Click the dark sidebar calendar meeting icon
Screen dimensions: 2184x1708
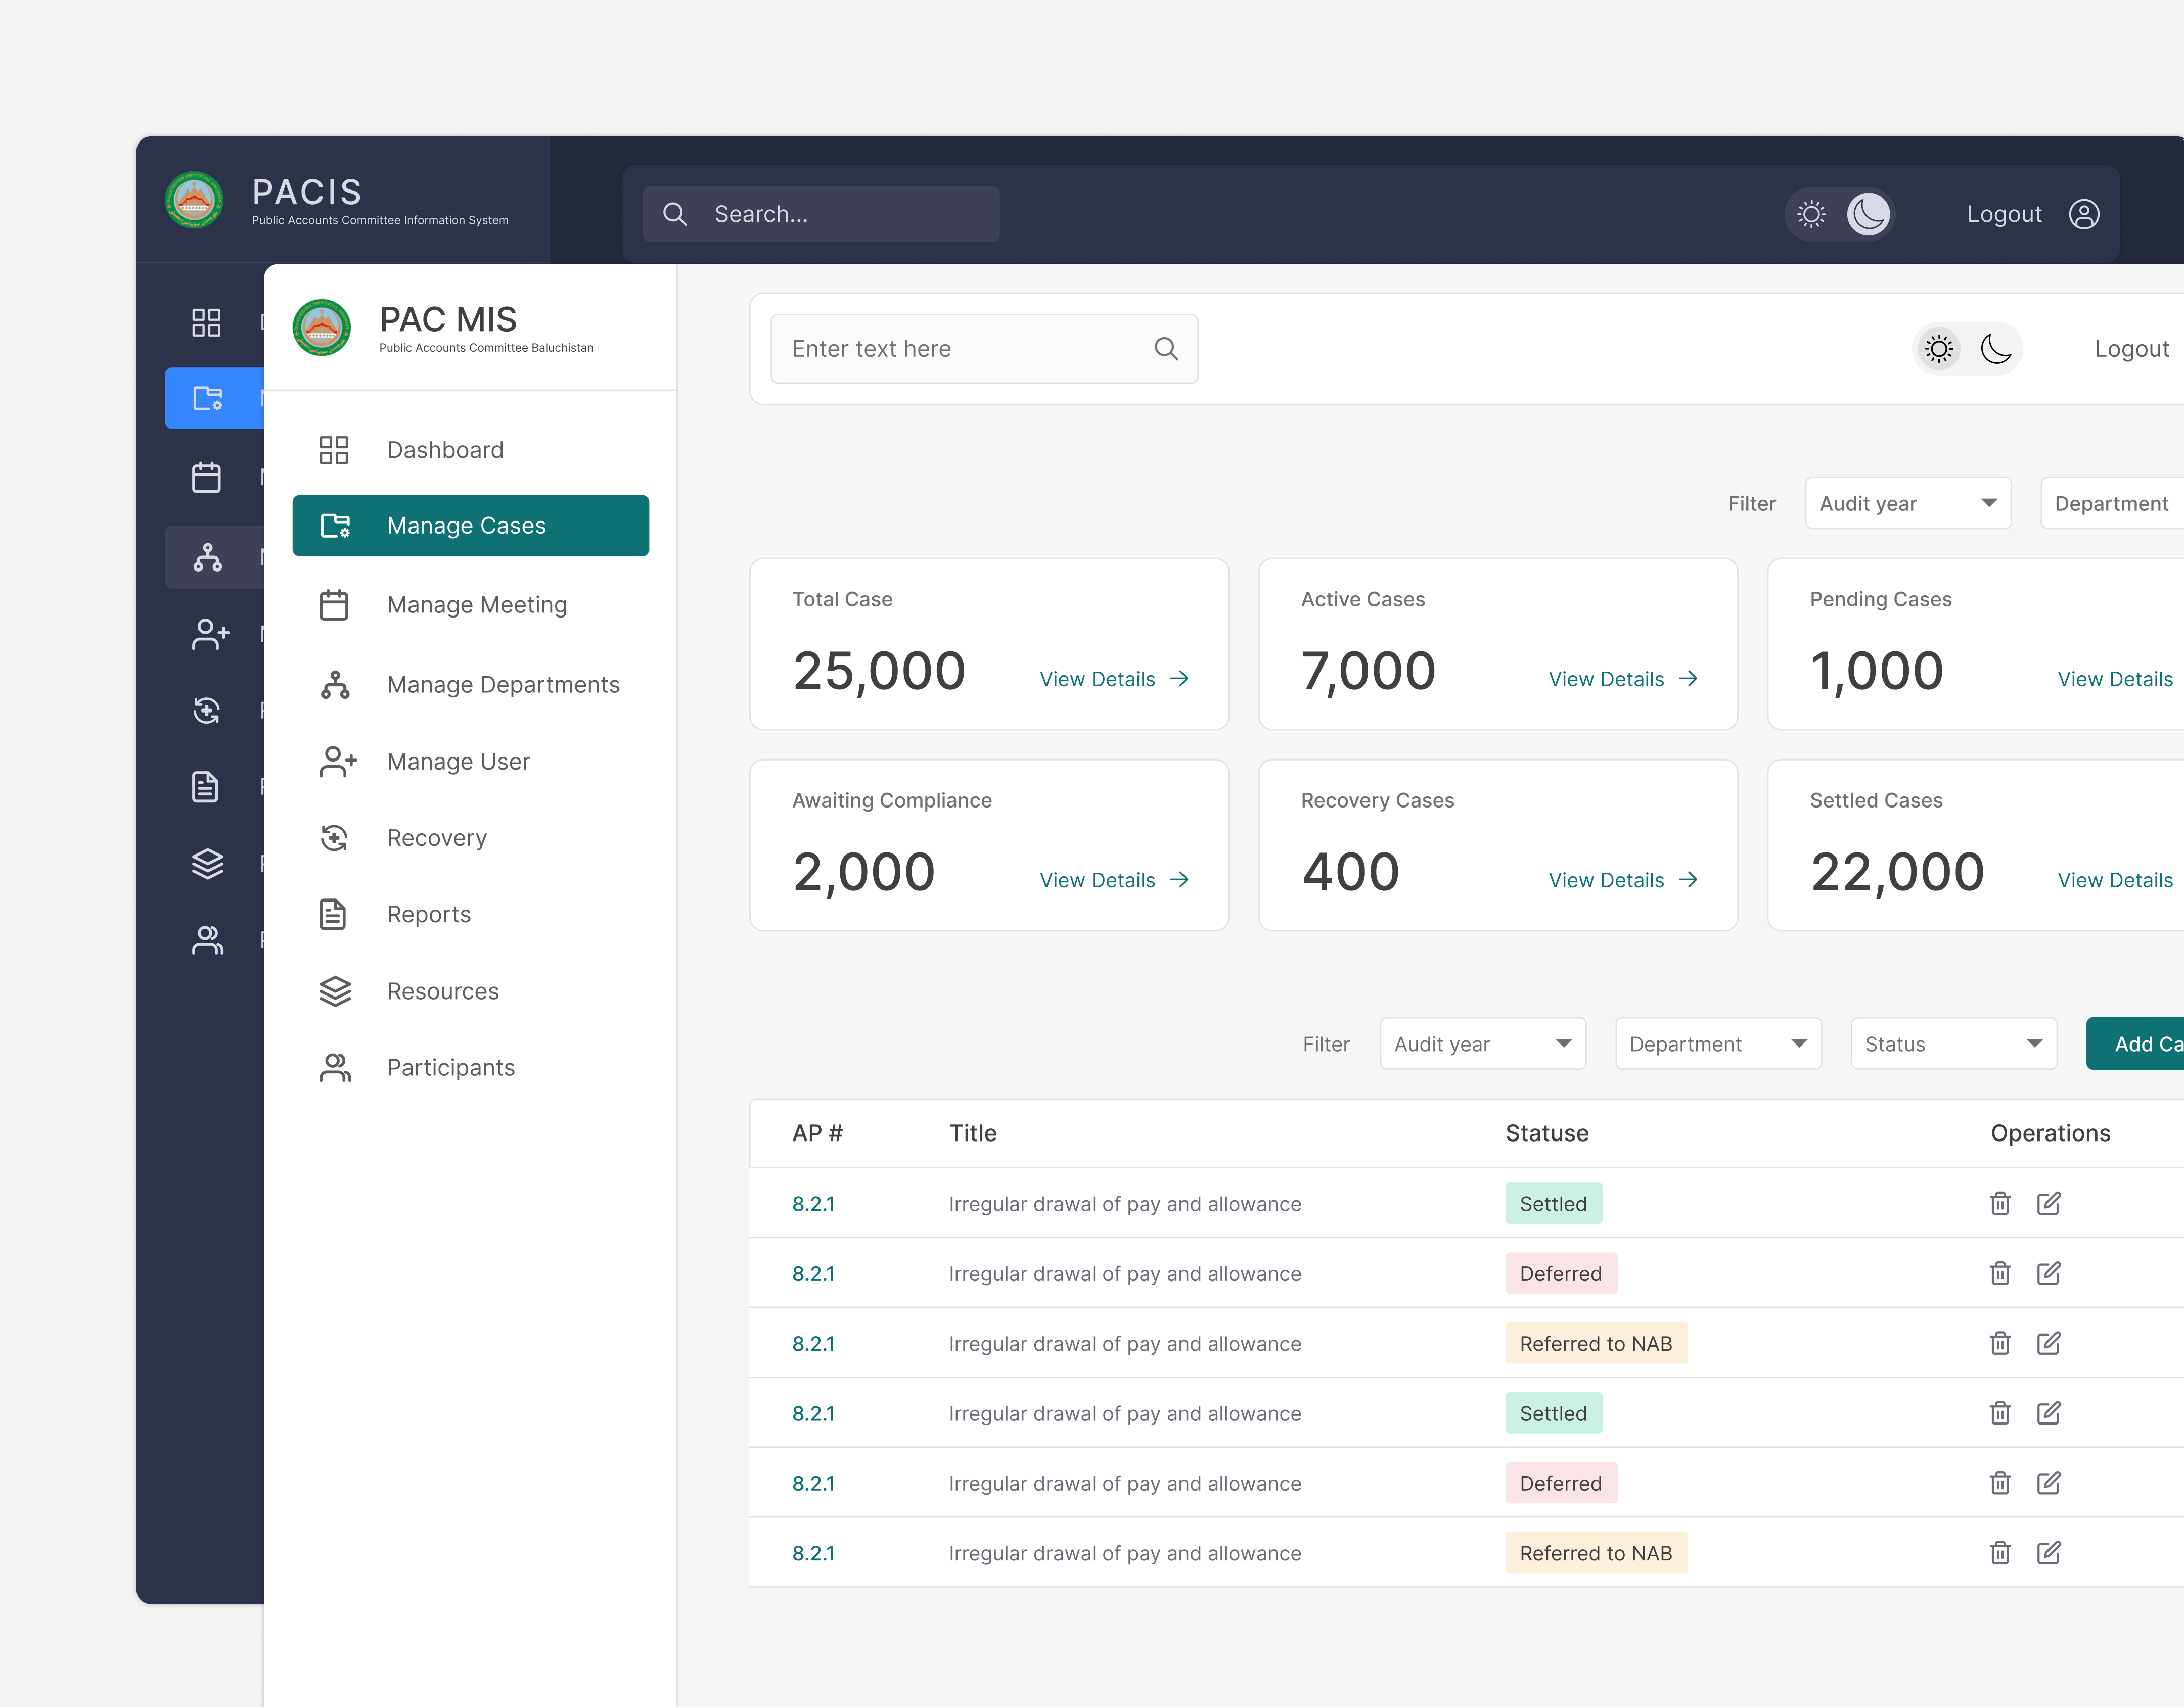(x=206, y=477)
